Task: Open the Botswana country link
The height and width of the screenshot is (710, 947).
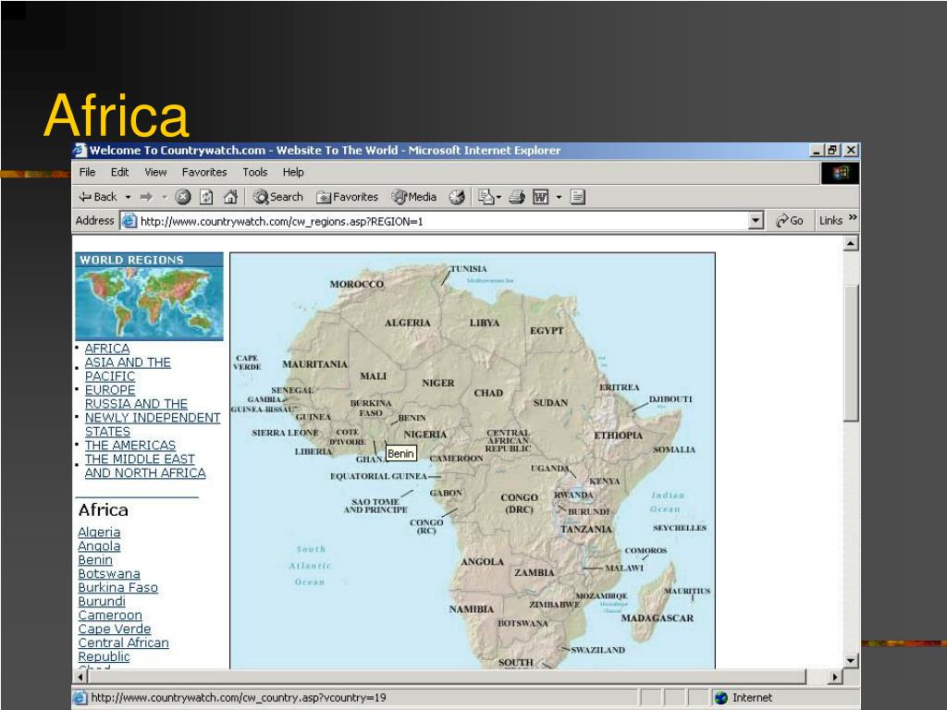Action: pyautogui.click(x=109, y=573)
